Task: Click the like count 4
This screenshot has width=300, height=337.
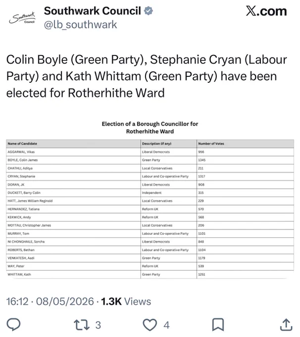Action: [x=166, y=325]
